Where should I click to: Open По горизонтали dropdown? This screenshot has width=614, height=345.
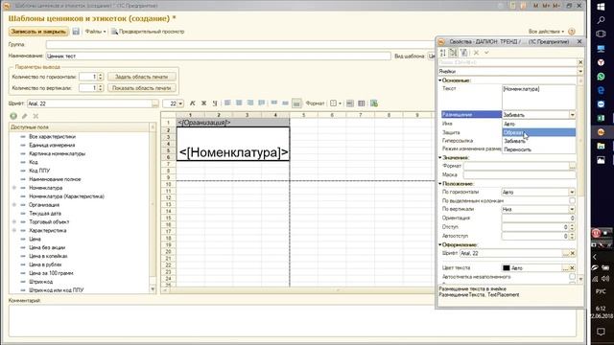tap(572, 192)
